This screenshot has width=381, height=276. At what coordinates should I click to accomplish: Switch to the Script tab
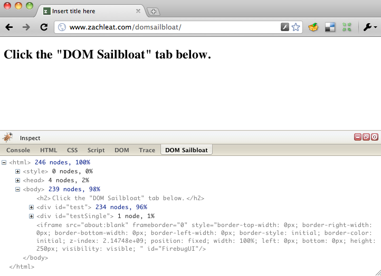[x=96, y=150]
